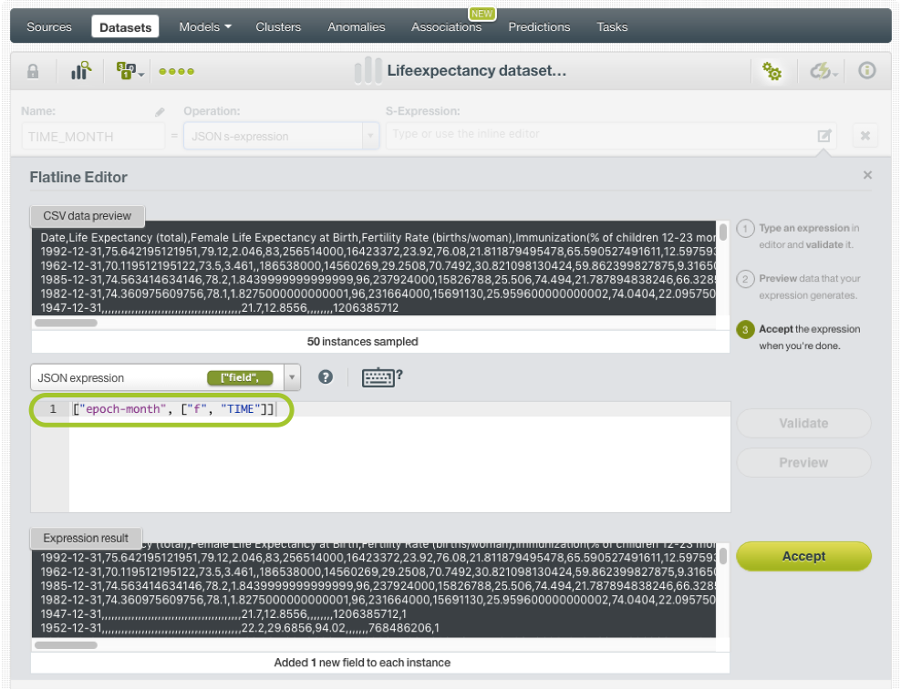The height and width of the screenshot is (690, 901).
Task: Click the configure dataset gears icon
Action: pyautogui.click(x=772, y=71)
